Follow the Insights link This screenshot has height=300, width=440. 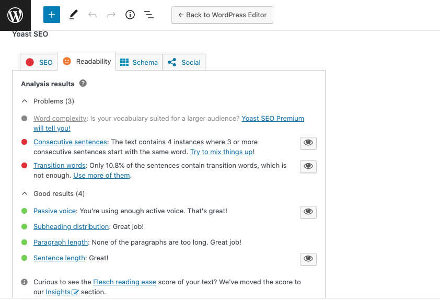point(58,292)
